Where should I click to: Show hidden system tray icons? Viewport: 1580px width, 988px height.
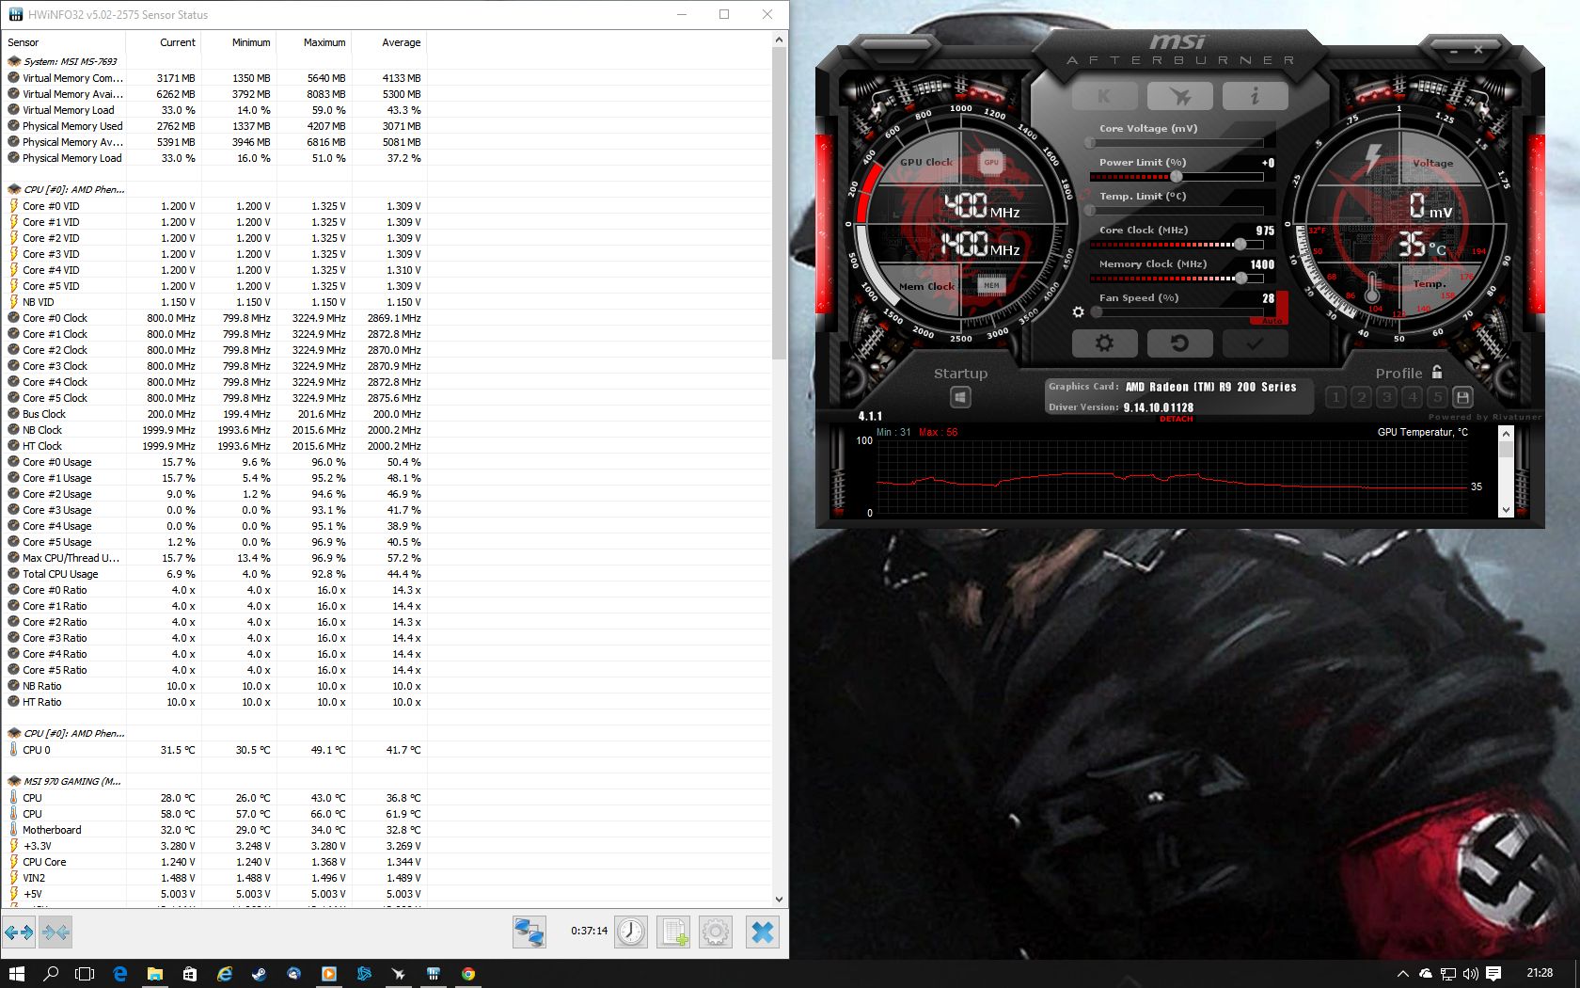pos(1402,974)
